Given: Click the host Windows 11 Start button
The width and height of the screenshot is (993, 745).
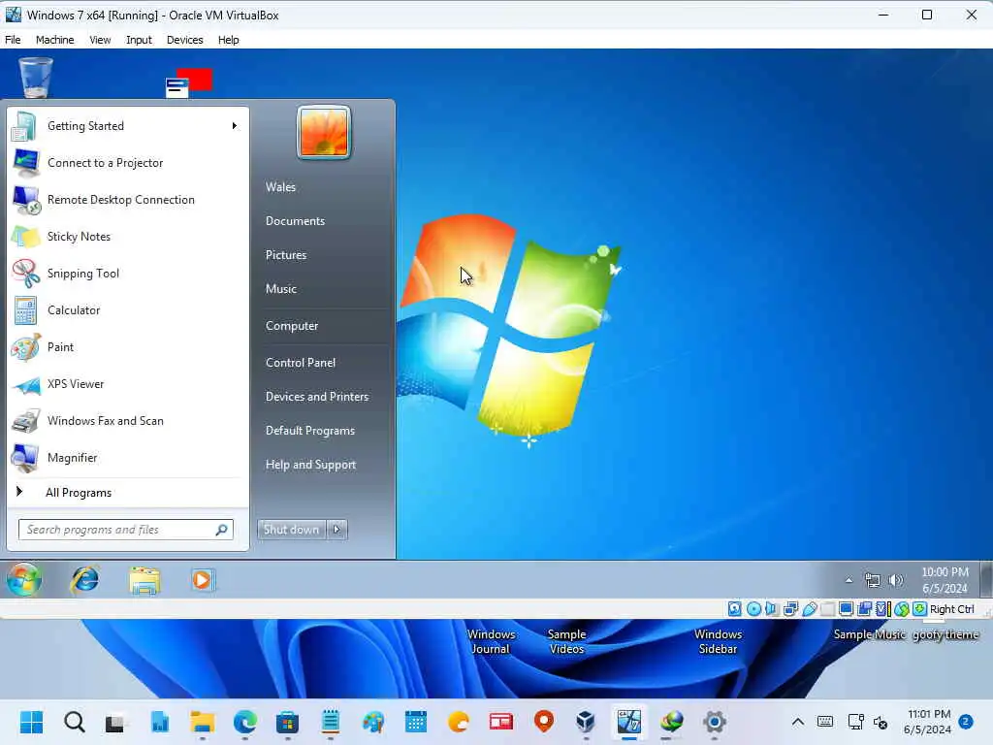Looking at the screenshot, I should click(32, 722).
